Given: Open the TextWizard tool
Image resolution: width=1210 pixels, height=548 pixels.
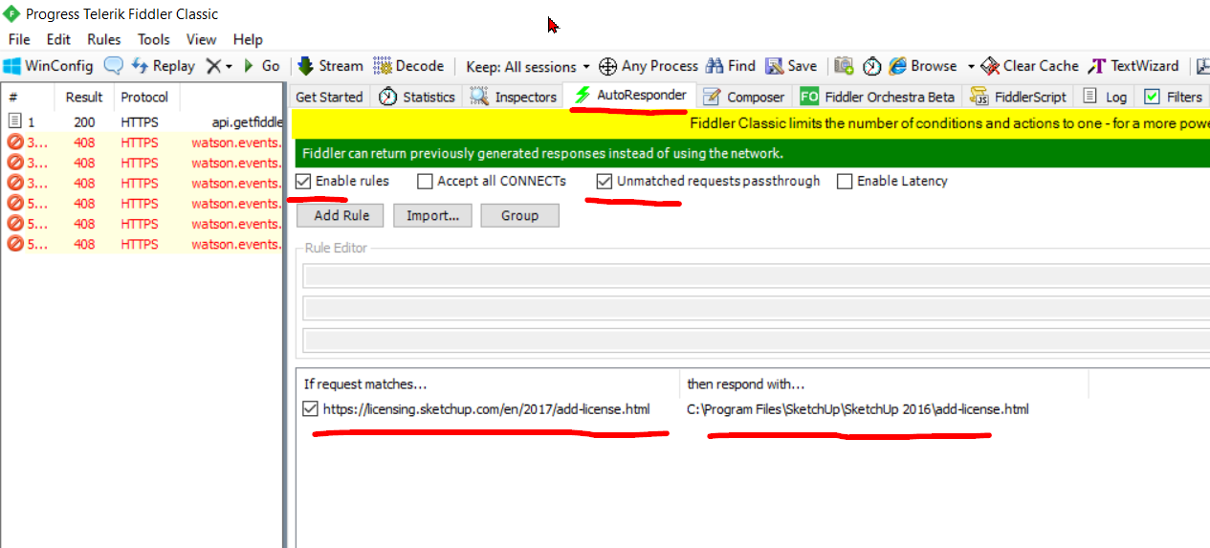Looking at the screenshot, I should tap(1133, 66).
